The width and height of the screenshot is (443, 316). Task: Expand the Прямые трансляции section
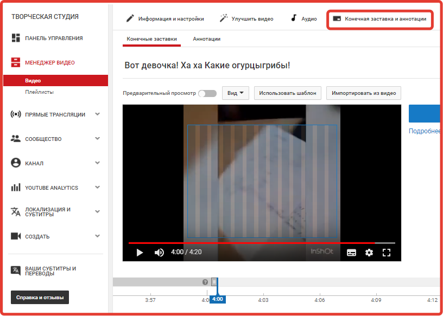pos(98,114)
